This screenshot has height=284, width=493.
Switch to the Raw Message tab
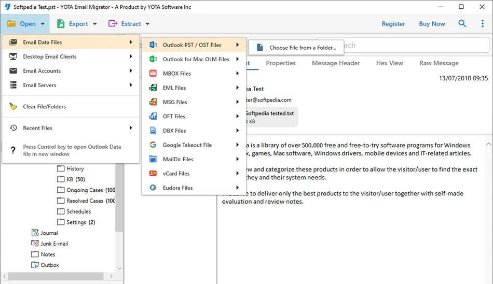click(439, 63)
